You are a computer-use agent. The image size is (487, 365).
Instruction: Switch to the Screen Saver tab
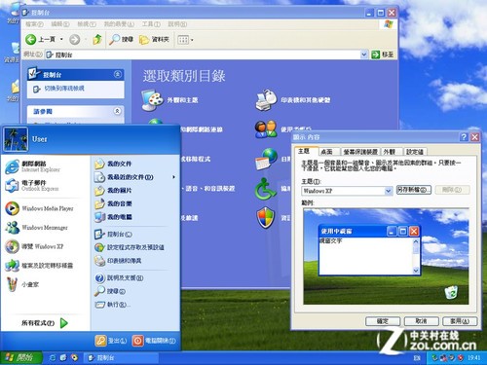point(360,152)
